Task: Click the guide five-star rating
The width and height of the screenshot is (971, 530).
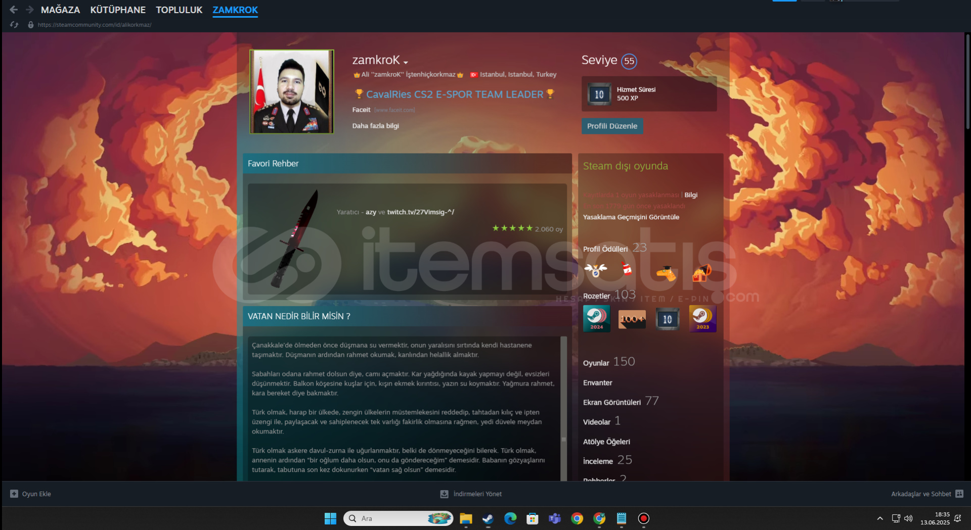Action: coord(513,228)
